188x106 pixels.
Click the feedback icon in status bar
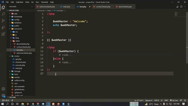[x=181, y=100]
